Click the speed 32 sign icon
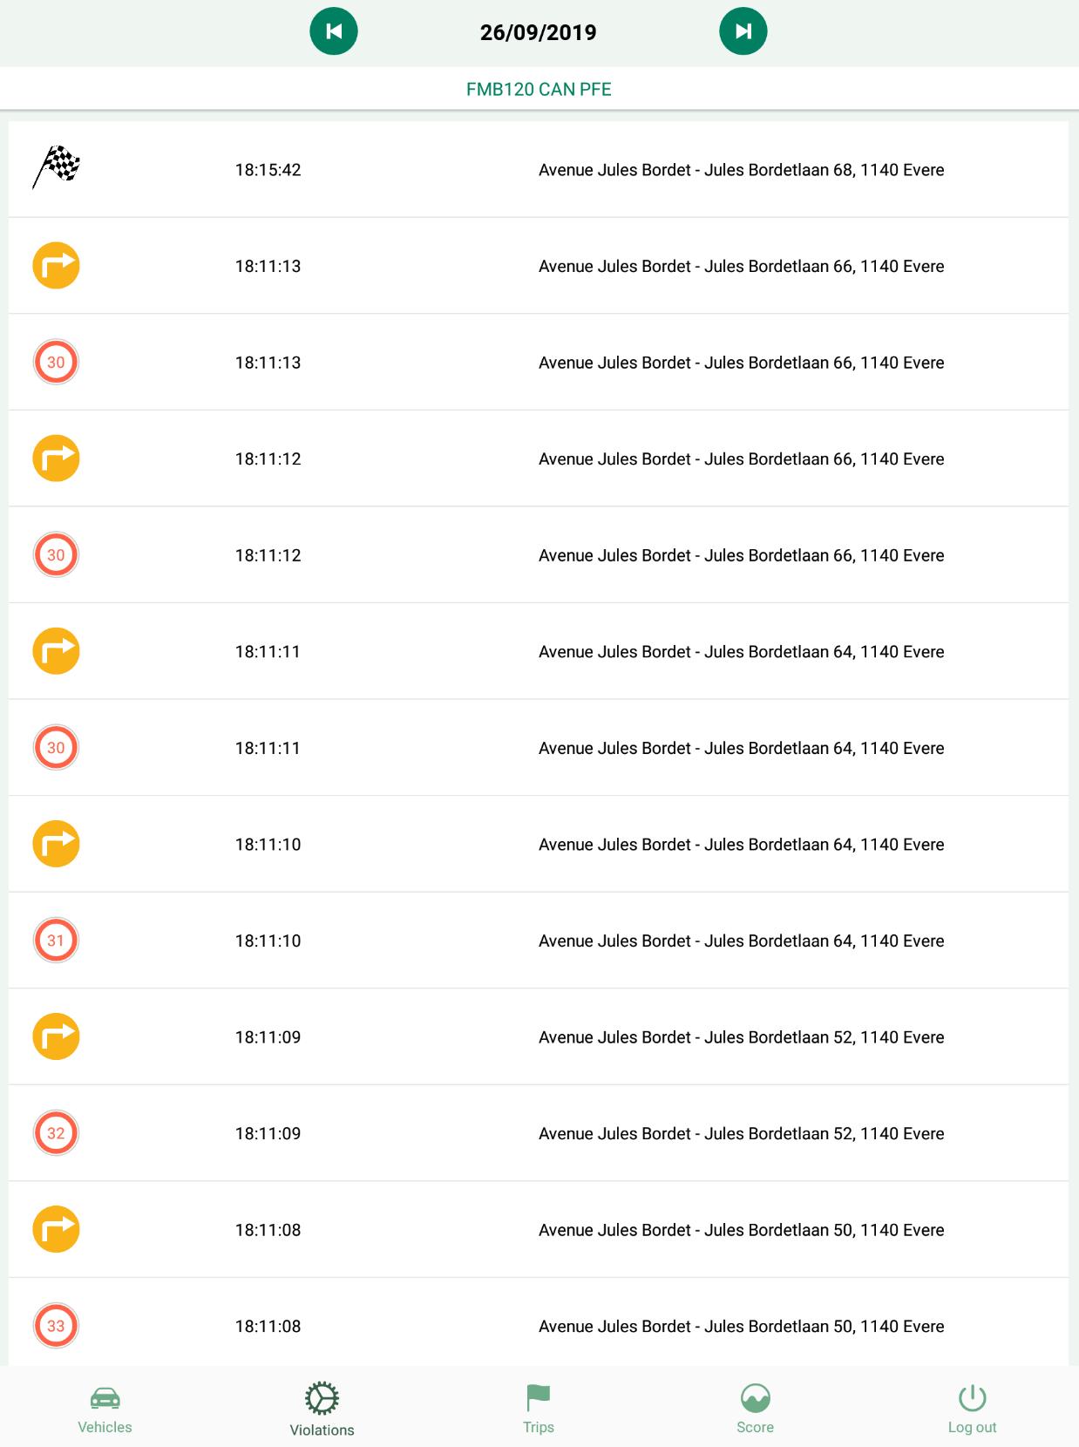The width and height of the screenshot is (1079, 1447). (56, 1133)
